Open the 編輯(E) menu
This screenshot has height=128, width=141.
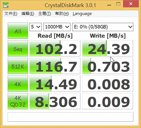[28, 14]
